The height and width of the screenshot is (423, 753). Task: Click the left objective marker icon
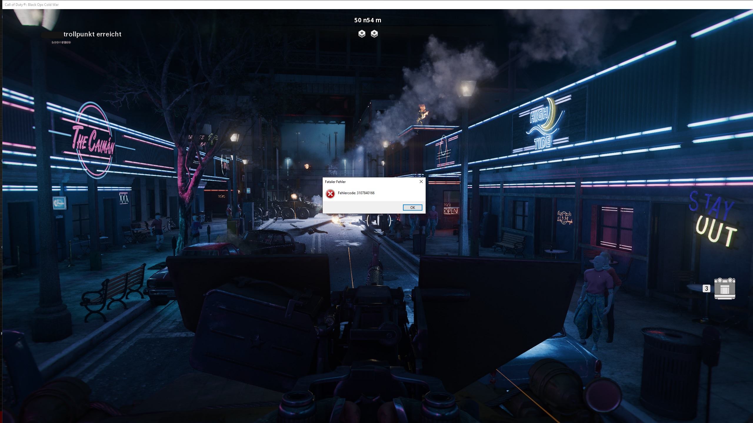pos(362,34)
